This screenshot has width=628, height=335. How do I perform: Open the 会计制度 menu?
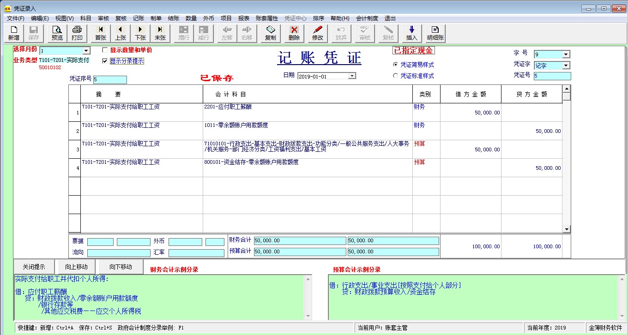367,18
